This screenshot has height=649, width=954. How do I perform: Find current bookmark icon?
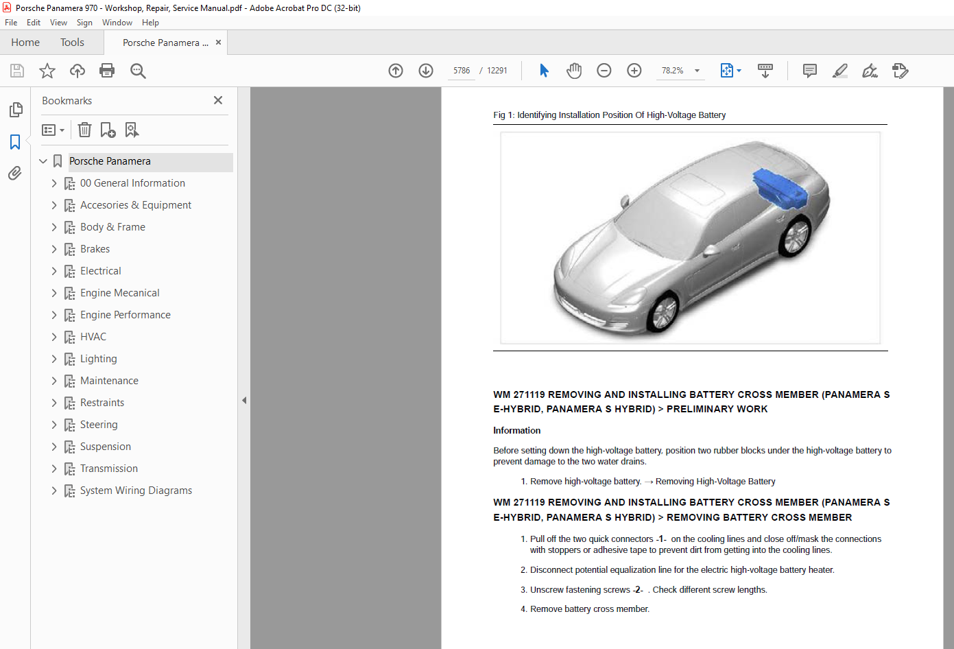[132, 130]
